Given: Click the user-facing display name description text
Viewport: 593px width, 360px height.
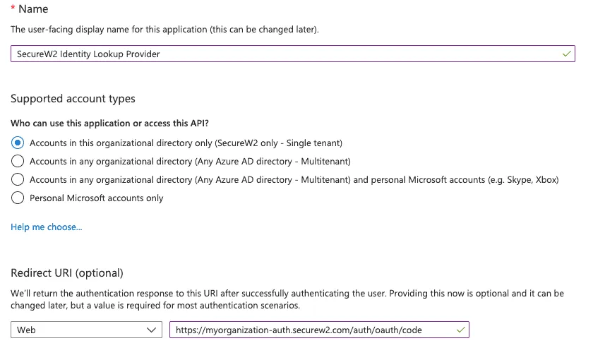Looking at the screenshot, I should tap(164, 30).
